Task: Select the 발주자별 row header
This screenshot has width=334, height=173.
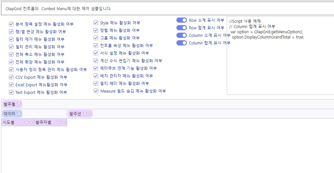Action: [50, 123]
